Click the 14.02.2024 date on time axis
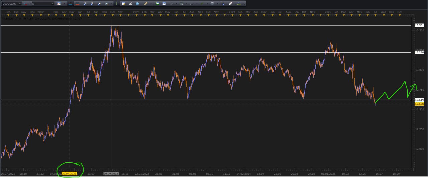This screenshot has width=428, height=178. point(243,174)
